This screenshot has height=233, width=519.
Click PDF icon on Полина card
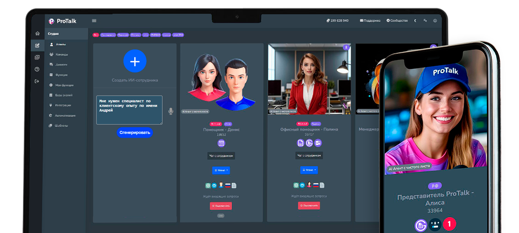[x=300, y=143]
